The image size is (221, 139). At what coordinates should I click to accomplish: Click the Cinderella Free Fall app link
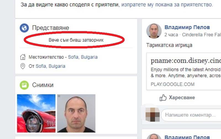(x=201, y=35)
